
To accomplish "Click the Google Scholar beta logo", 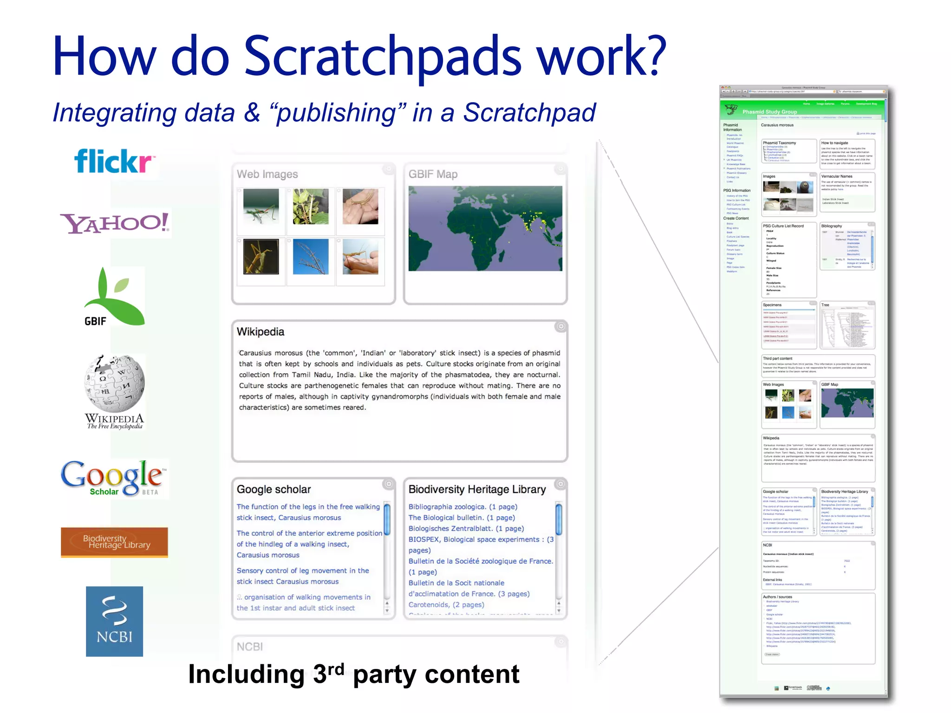I will [x=113, y=478].
